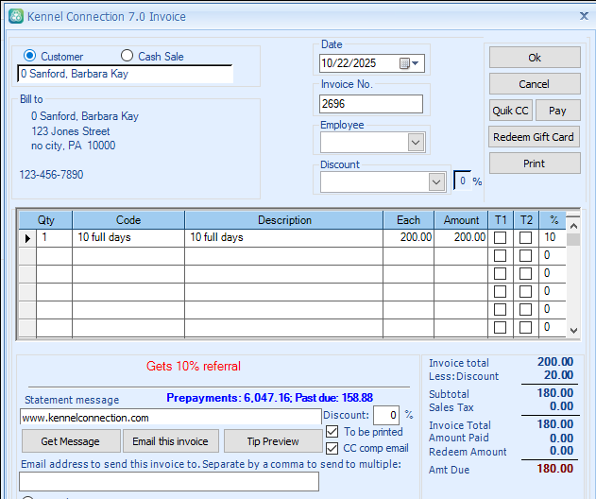
Task: Expand the Discount dropdown list
Action: point(436,181)
